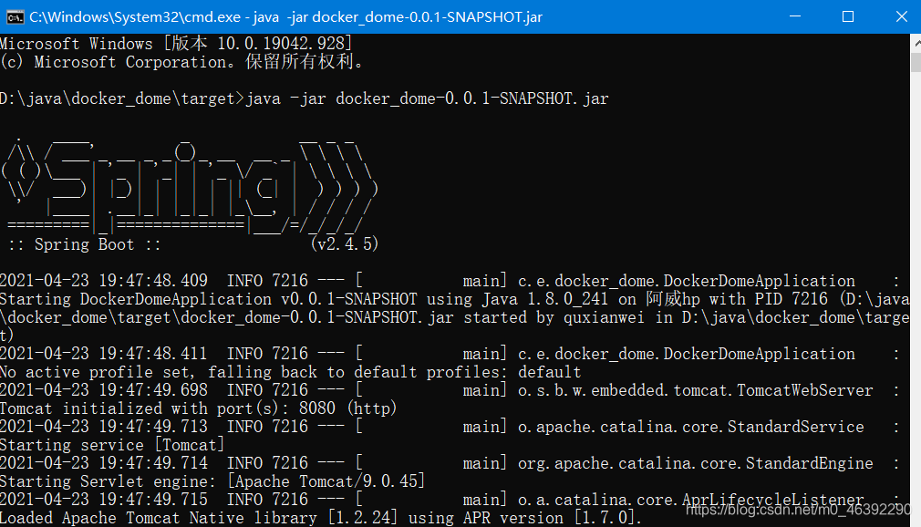Click the timestamp '2021-04-23 19:47:48.411'
The height and width of the screenshot is (527, 921).
pos(104,353)
